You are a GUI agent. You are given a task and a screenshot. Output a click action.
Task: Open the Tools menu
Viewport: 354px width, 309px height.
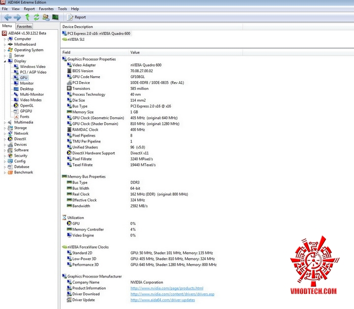coord(62,9)
